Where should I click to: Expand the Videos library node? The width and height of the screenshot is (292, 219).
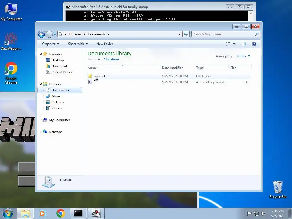44,108
